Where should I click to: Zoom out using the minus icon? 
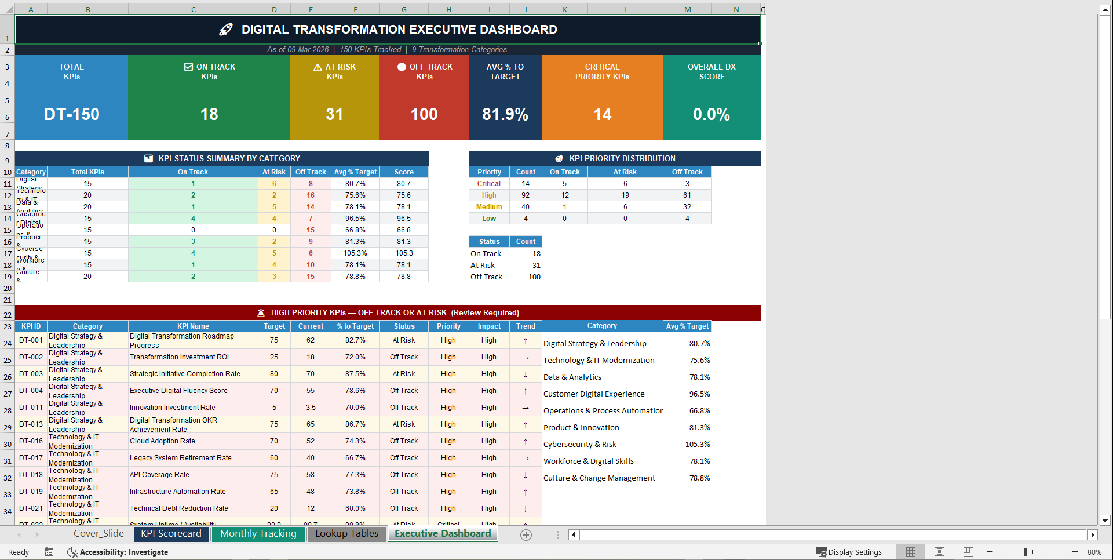click(991, 552)
